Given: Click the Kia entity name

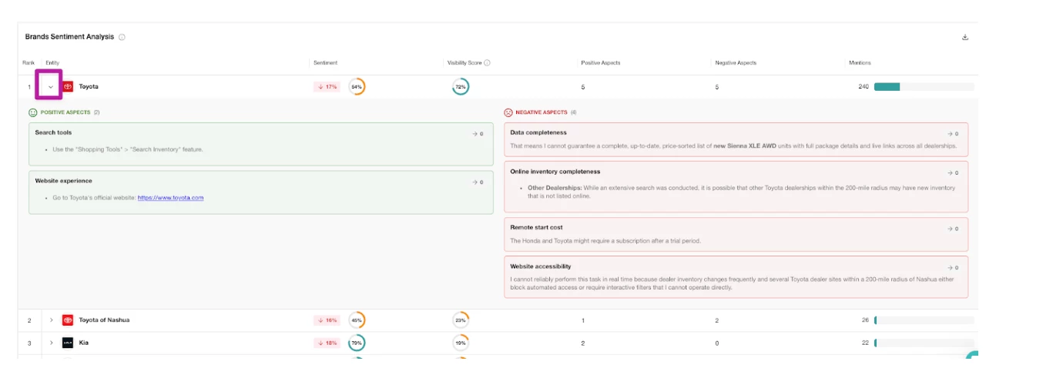Looking at the screenshot, I should [84, 343].
